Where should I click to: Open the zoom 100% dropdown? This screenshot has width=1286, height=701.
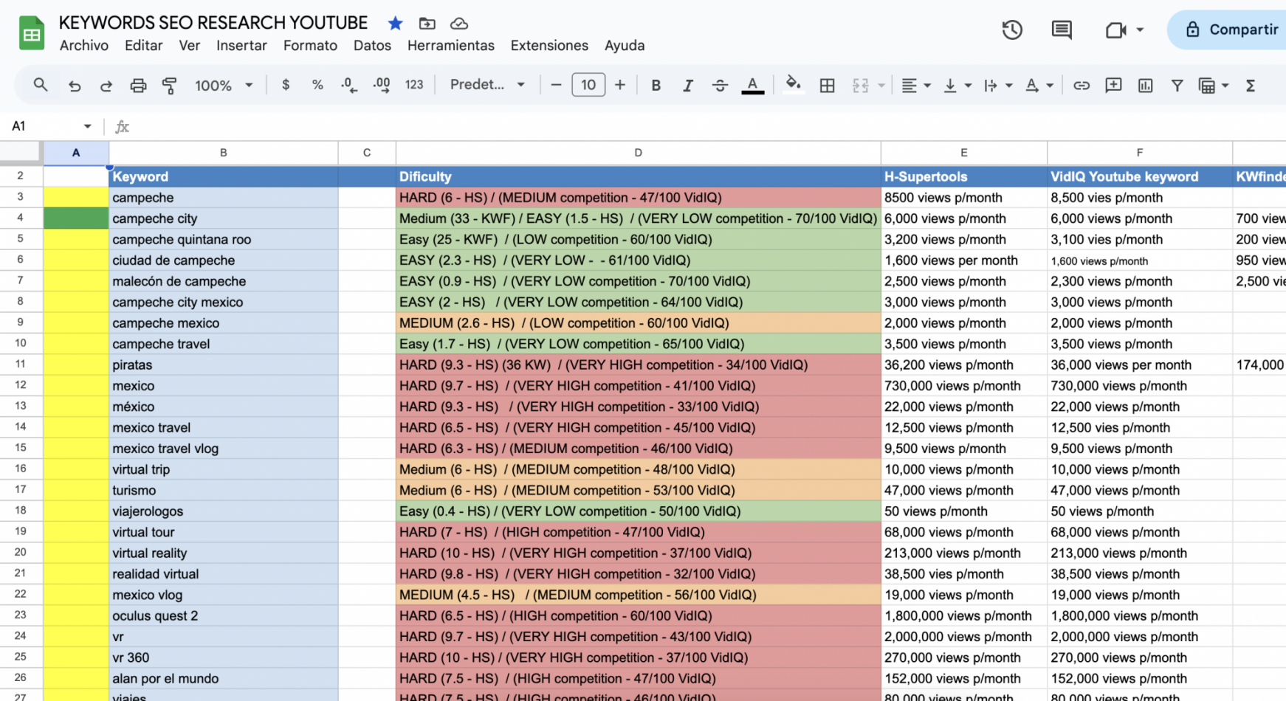tap(223, 86)
